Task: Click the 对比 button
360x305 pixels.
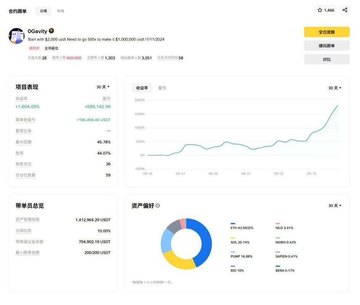Action: tap(327, 59)
